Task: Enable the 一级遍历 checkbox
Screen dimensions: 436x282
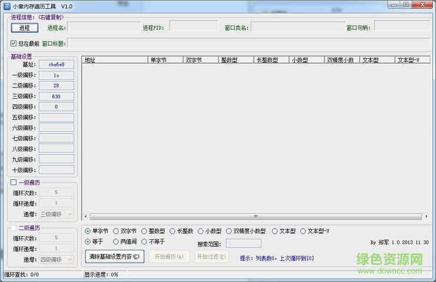Action: tap(14, 182)
